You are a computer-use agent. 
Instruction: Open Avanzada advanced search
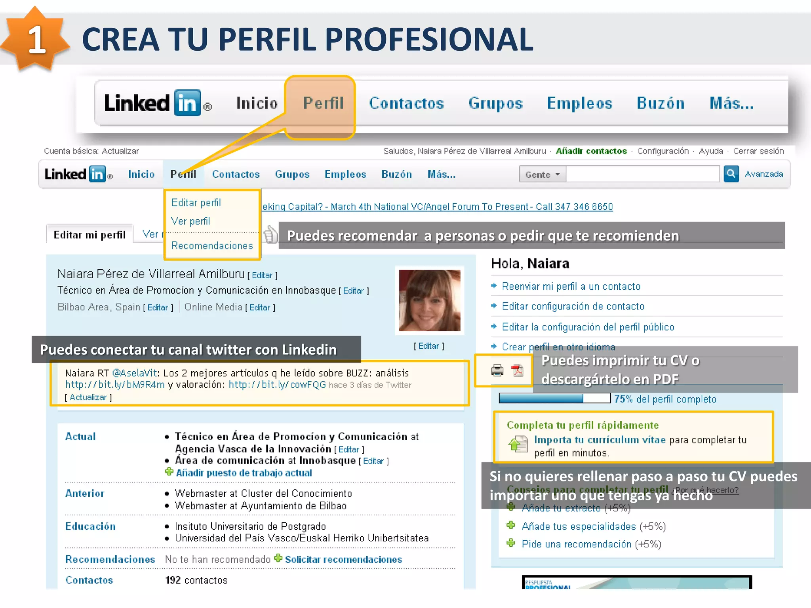764,174
